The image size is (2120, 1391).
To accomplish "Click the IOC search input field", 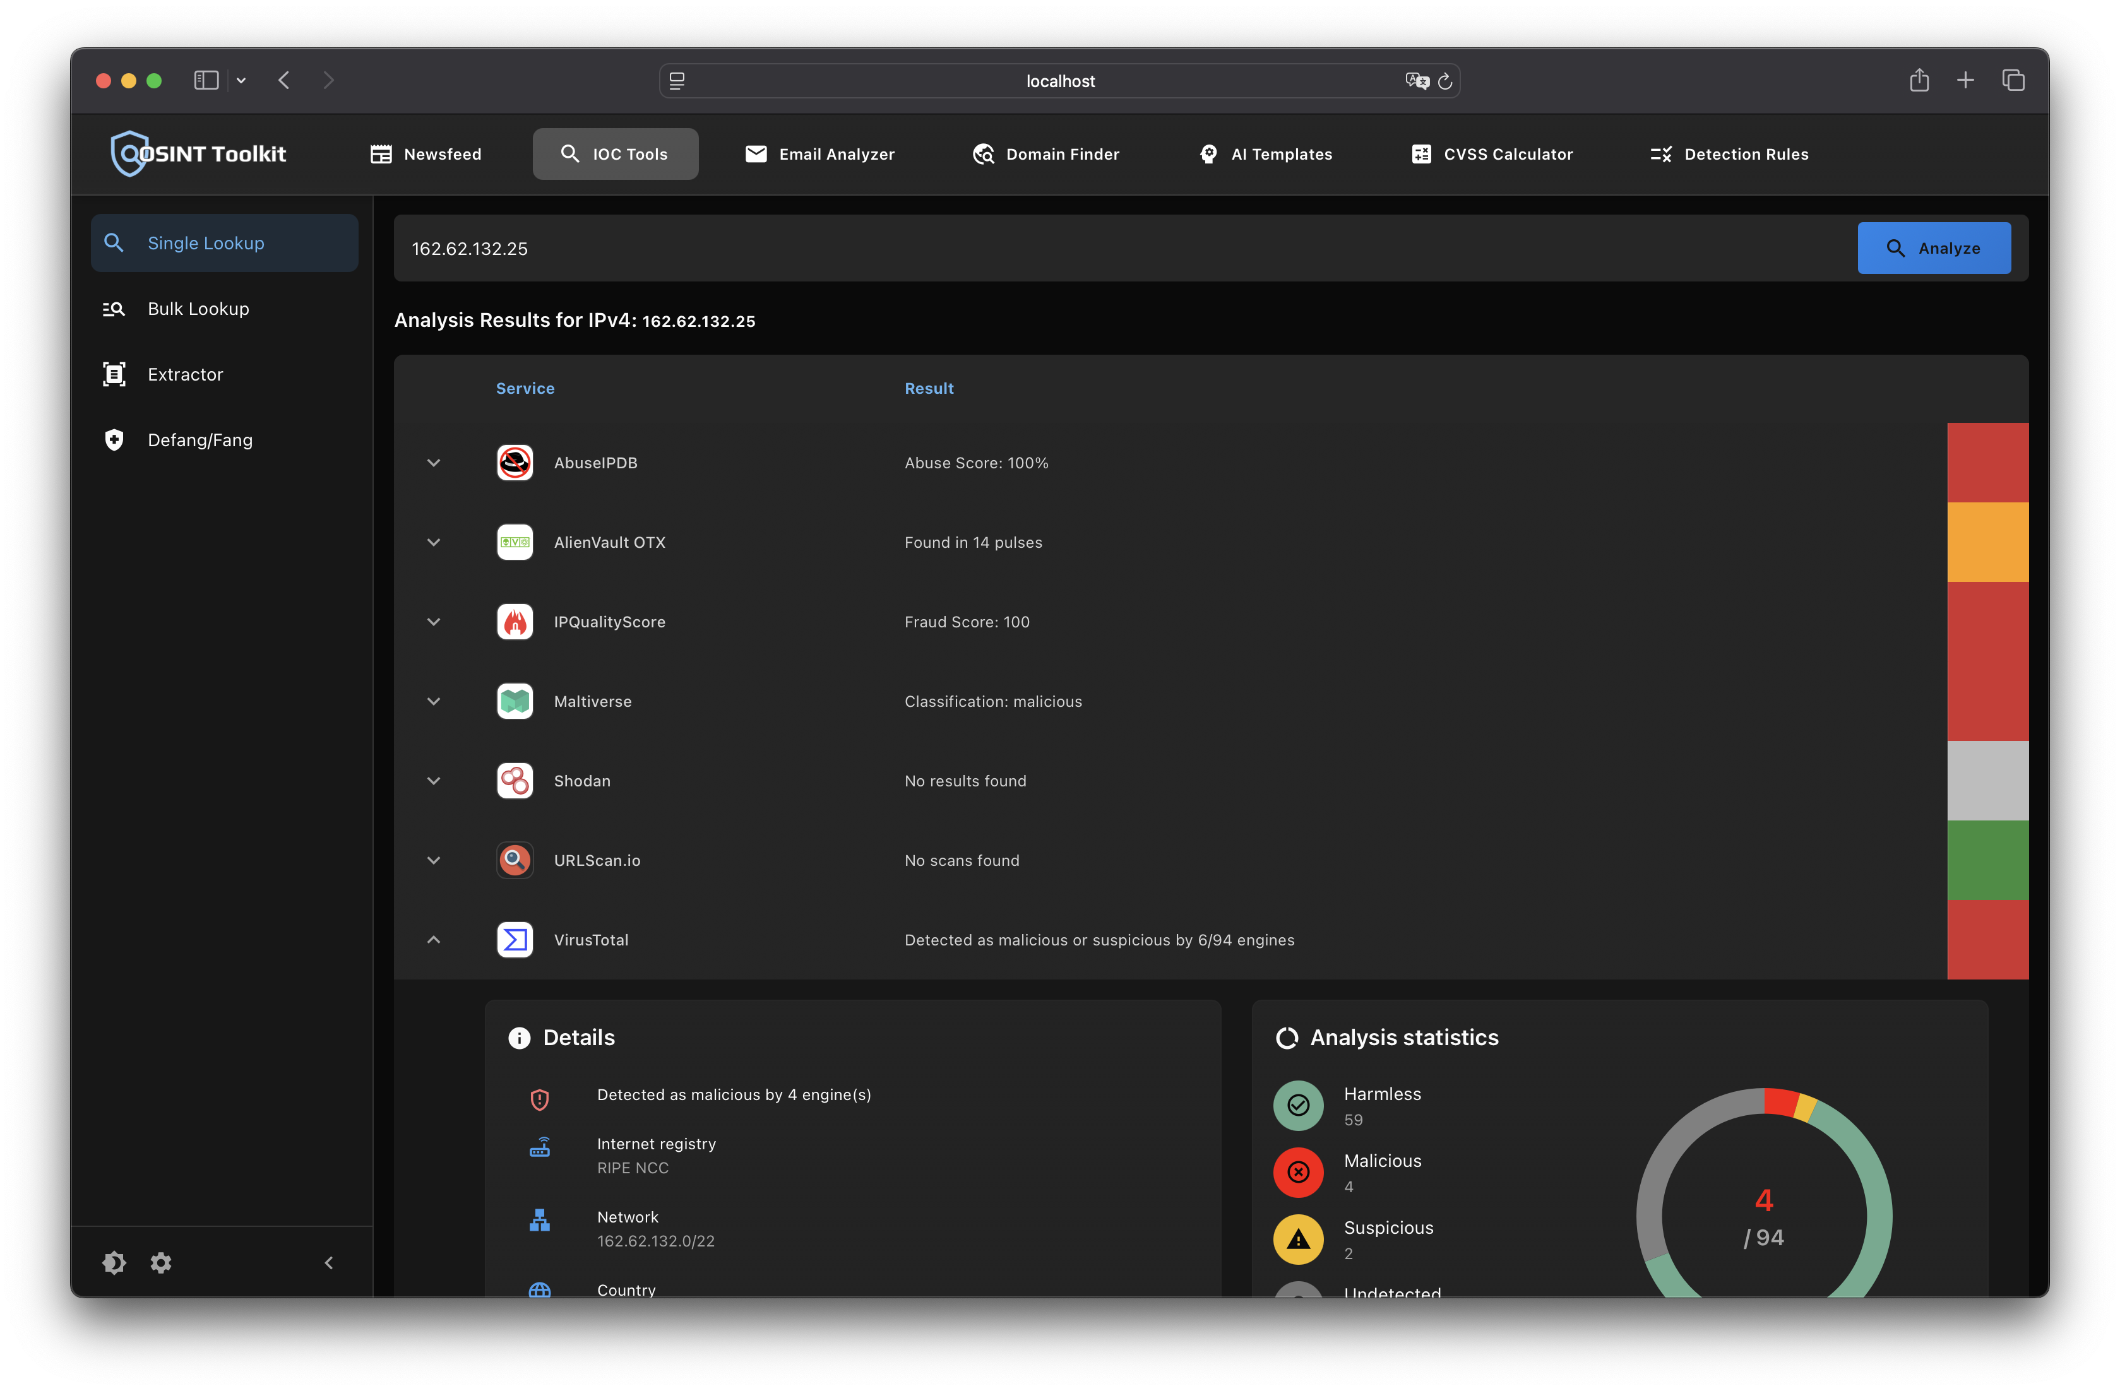I will 1123,249.
